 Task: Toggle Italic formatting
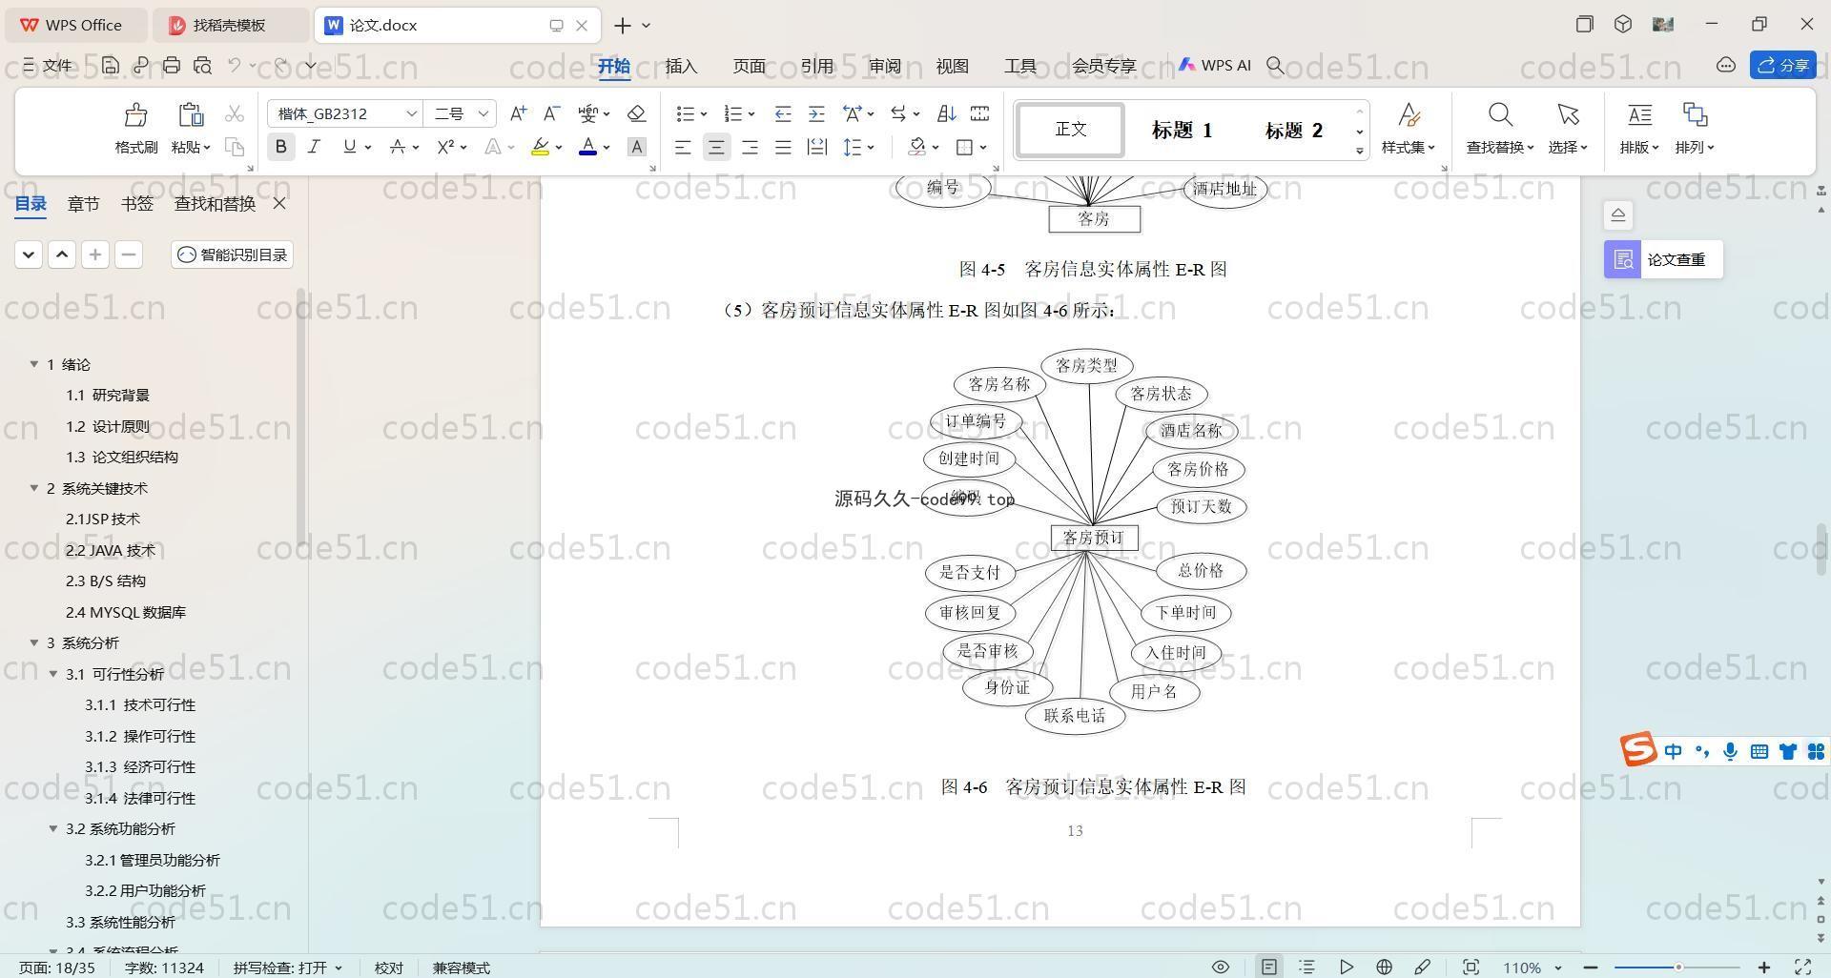314,147
